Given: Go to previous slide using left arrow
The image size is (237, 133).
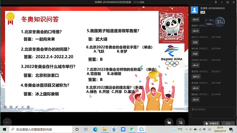Looking at the screenshot, I should [5, 107].
